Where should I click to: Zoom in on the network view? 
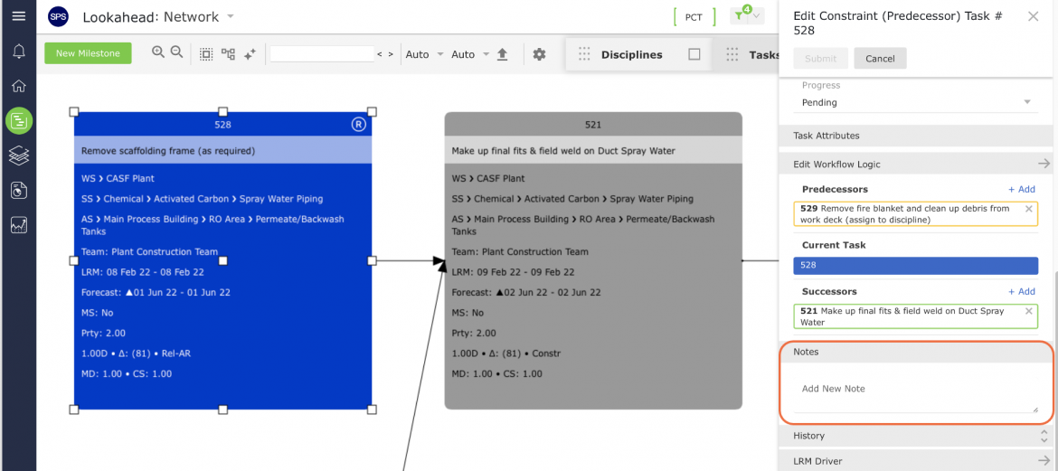(x=158, y=52)
